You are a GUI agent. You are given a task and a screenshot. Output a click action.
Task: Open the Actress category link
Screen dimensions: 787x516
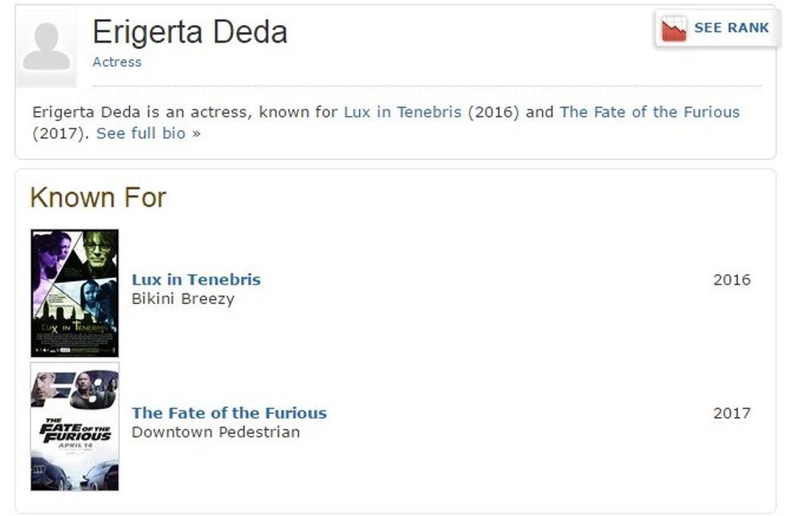tap(116, 62)
